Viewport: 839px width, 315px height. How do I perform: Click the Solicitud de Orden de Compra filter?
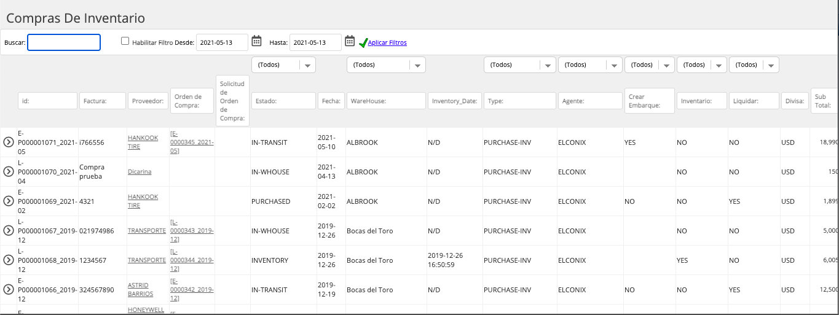point(232,101)
